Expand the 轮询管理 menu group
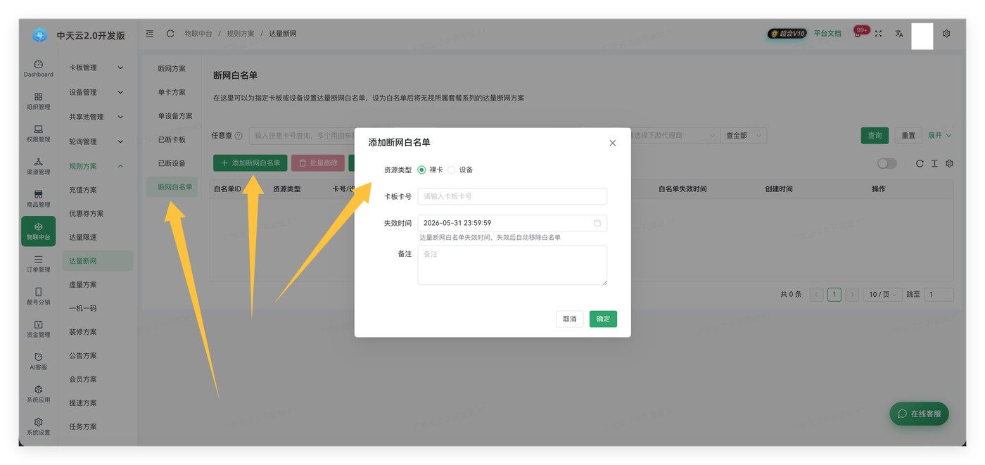This screenshot has width=985, height=465. click(x=96, y=141)
